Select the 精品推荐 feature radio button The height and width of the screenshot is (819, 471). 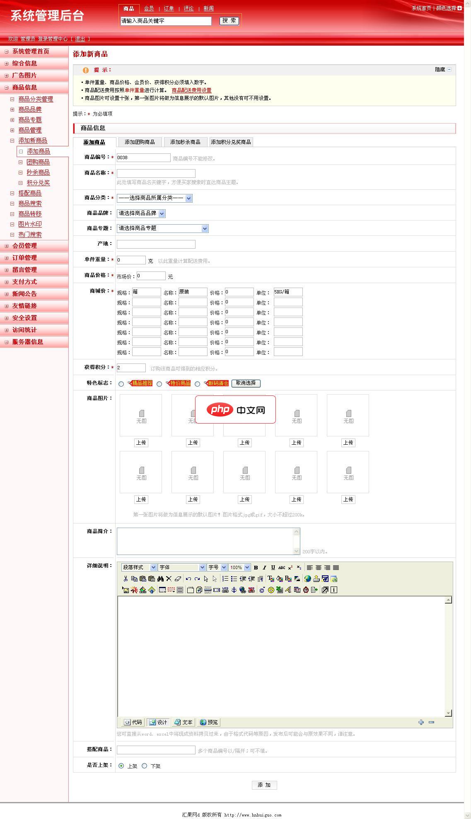(x=121, y=384)
